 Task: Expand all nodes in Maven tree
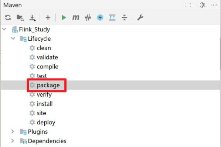point(112,18)
